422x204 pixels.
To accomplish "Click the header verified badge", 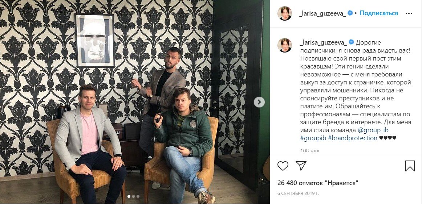I will [x=350, y=13].
